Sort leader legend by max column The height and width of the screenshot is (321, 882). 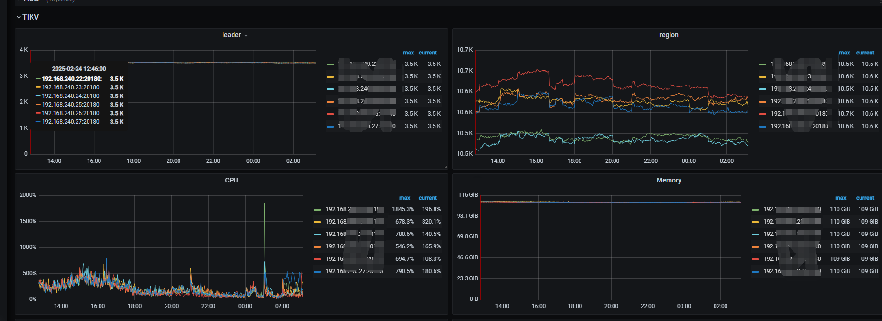click(x=408, y=53)
